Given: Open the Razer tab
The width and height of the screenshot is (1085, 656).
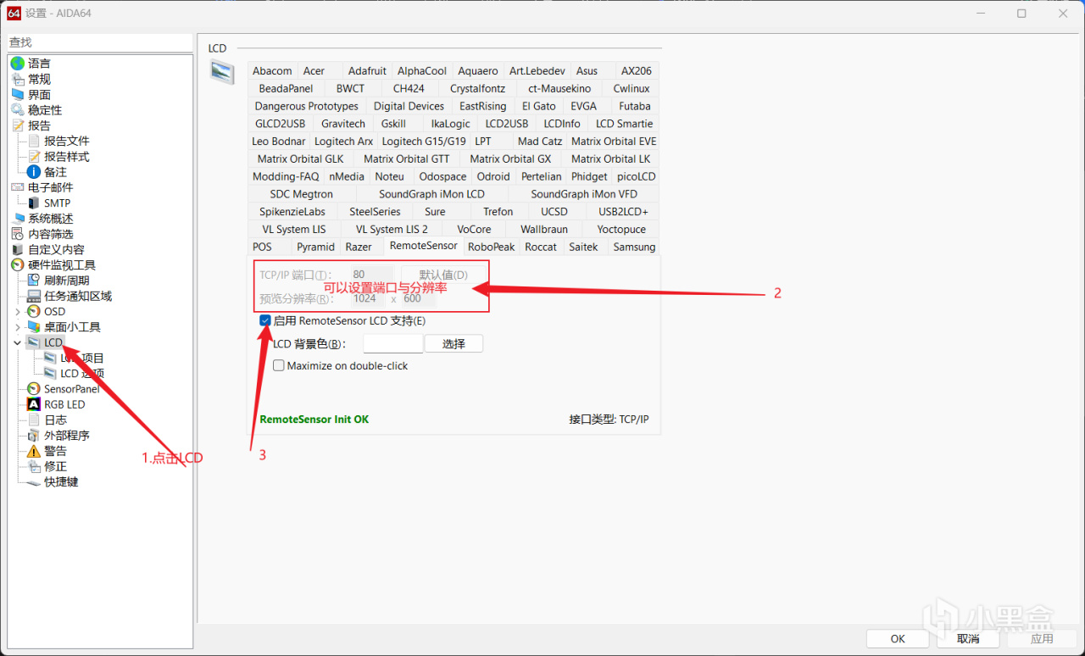Looking at the screenshot, I should coord(359,247).
